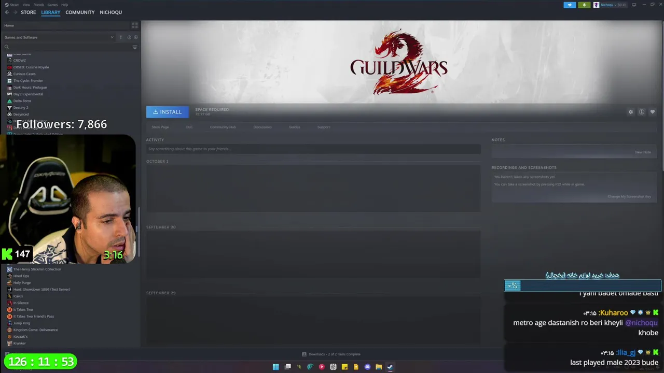Enter Big Picture mode via monitor icon
664x373 pixels.
(634, 5)
